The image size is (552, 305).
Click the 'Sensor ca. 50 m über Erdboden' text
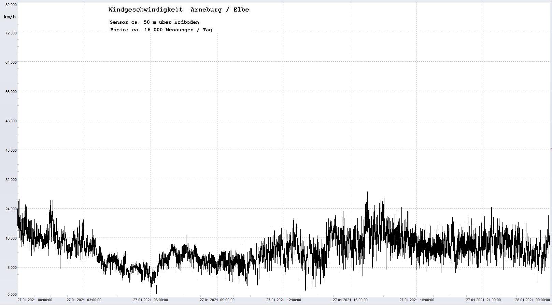(x=154, y=22)
